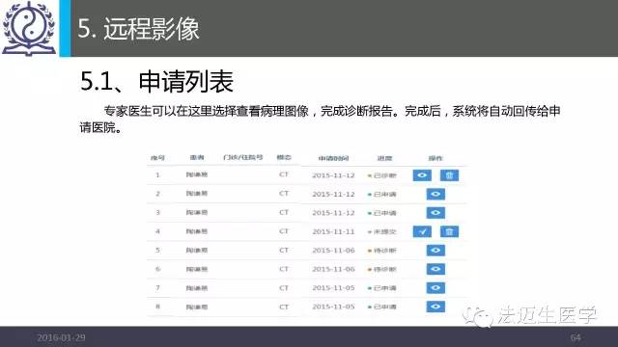
Task: Click the trash delete icon in row 1
Action: pyautogui.click(x=449, y=175)
